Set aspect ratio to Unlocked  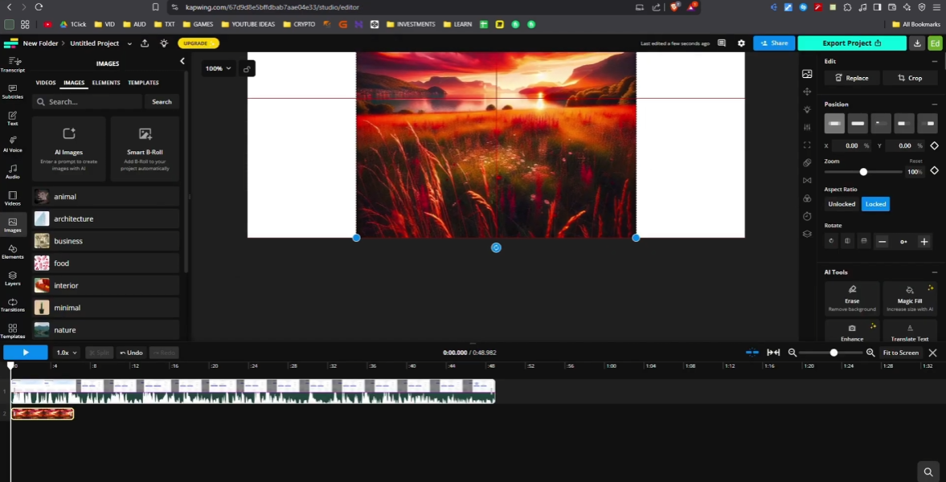pos(842,204)
